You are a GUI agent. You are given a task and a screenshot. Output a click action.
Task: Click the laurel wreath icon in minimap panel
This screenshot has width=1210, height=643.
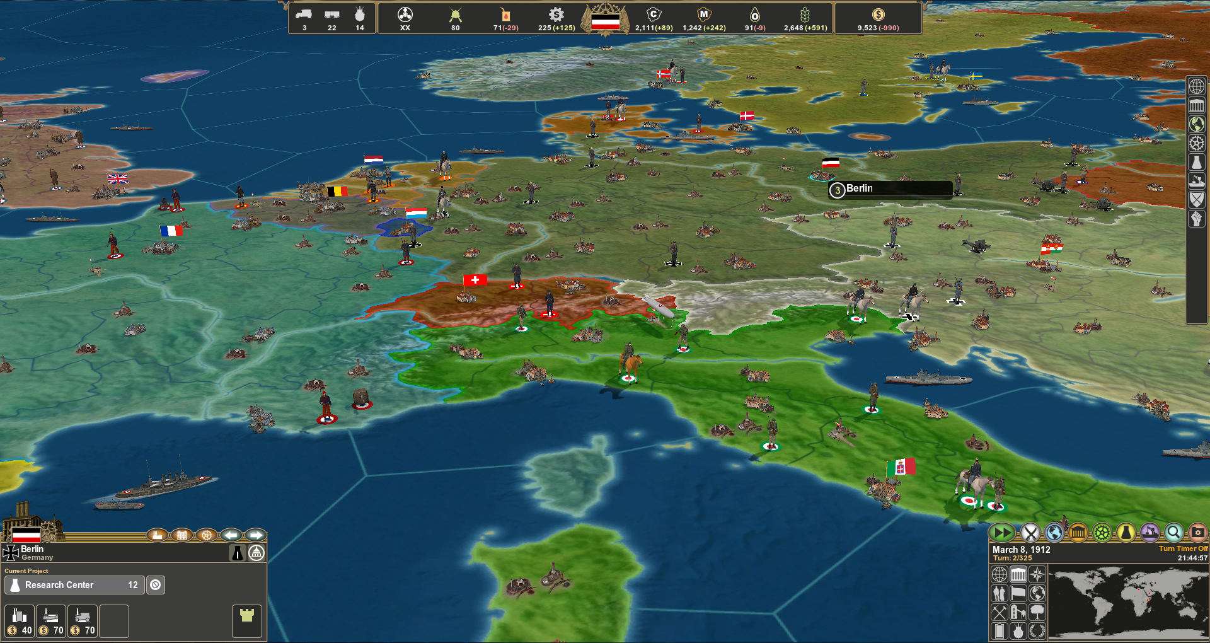(1037, 631)
